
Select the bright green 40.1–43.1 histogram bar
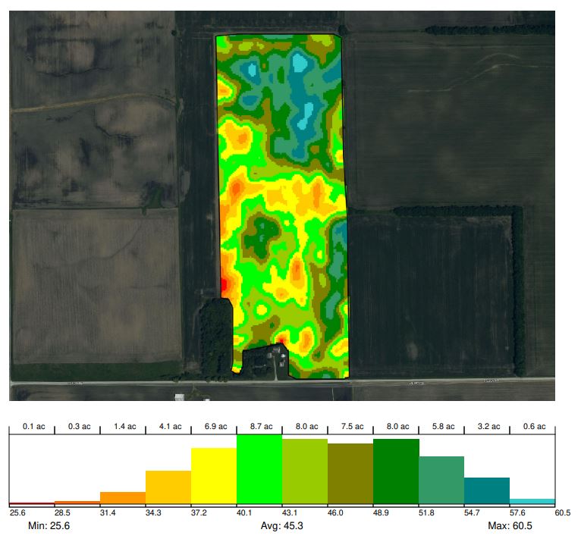pyautogui.click(x=259, y=469)
